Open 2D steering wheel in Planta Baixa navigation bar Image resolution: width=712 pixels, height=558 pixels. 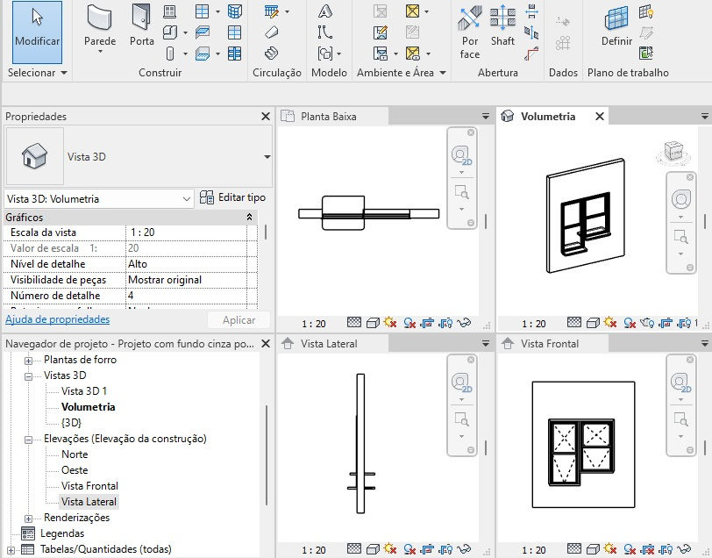462,156
